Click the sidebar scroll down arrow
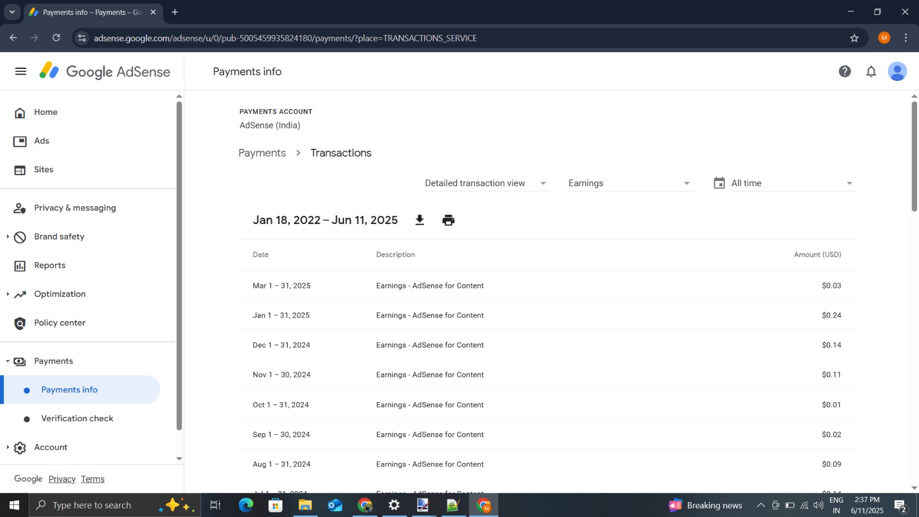 (179, 459)
